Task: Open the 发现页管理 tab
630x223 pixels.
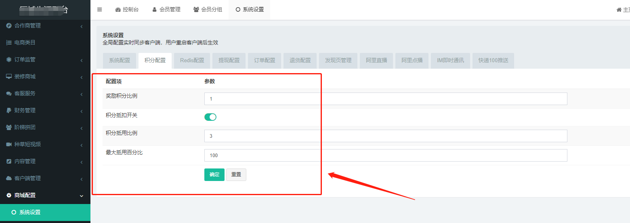Action: coord(338,61)
